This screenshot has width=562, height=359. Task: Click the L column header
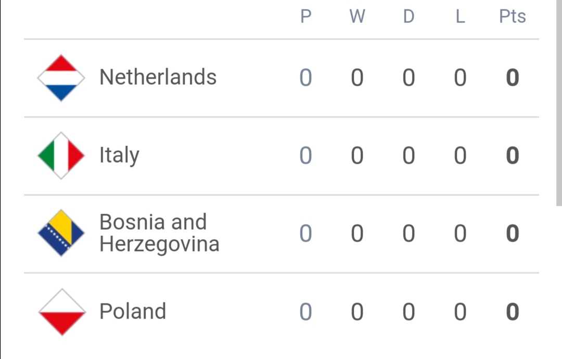coord(461,17)
